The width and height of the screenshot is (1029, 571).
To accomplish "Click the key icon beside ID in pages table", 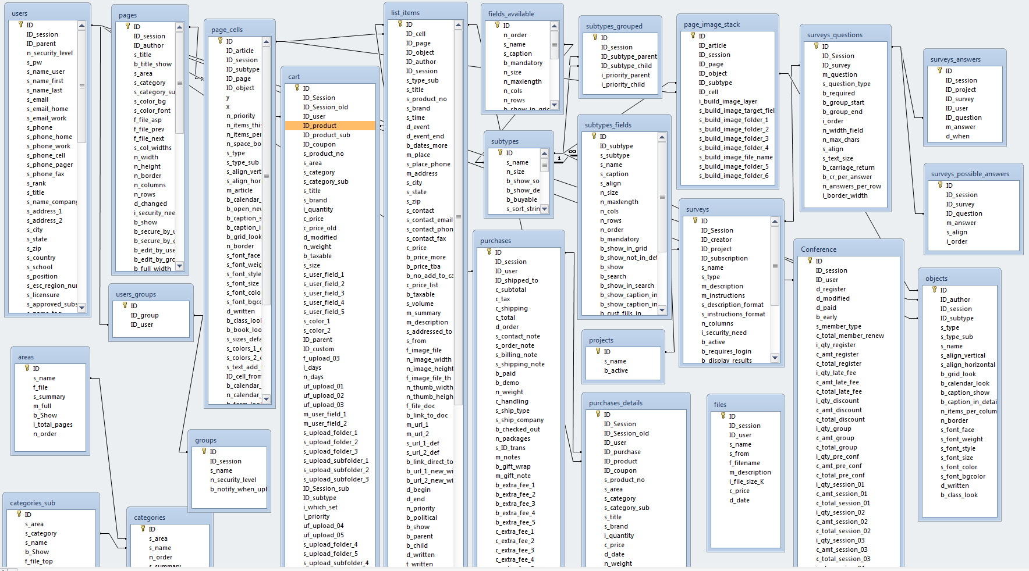I will [x=127, y=26].
